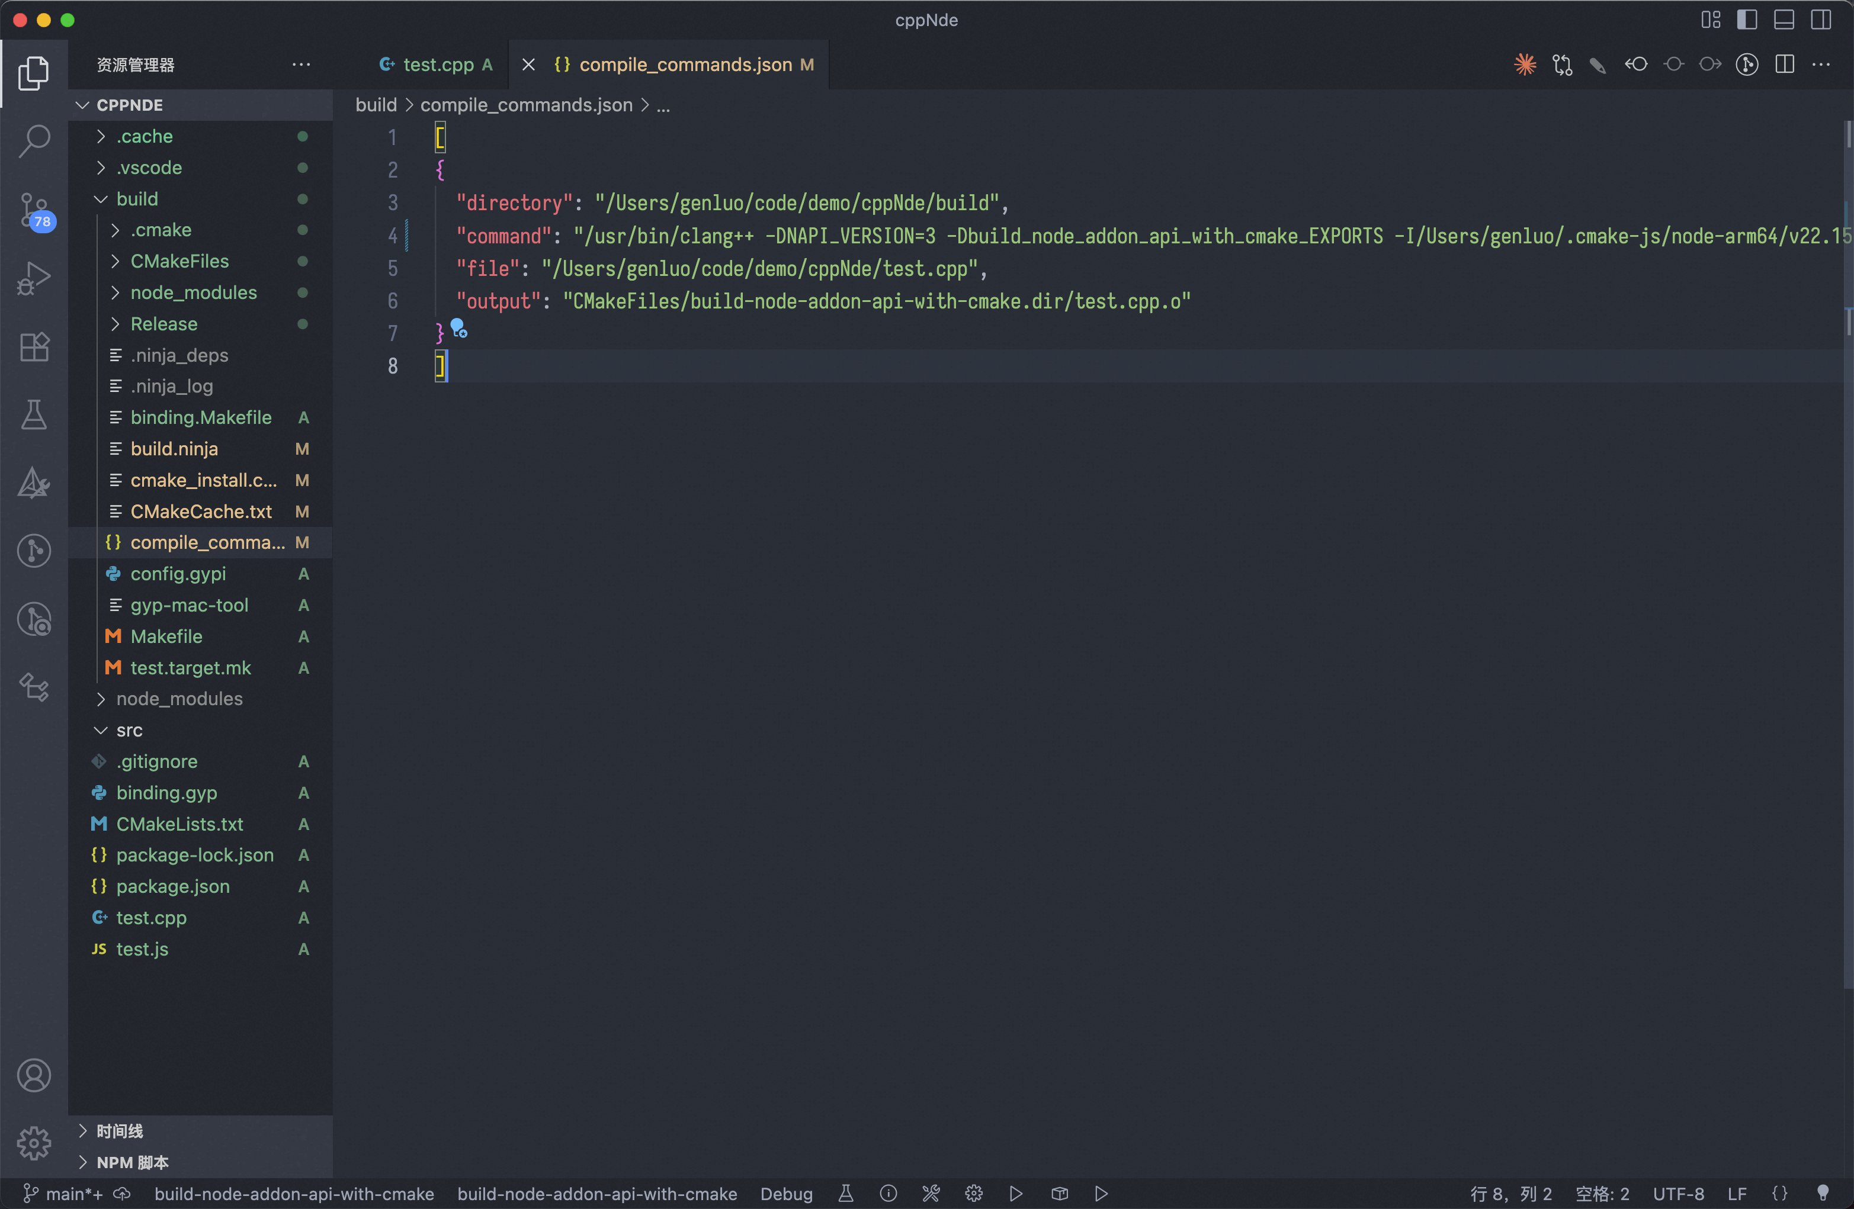Switch to the test.cpp tab
1854x1209 pixels.
click(435, 65)
